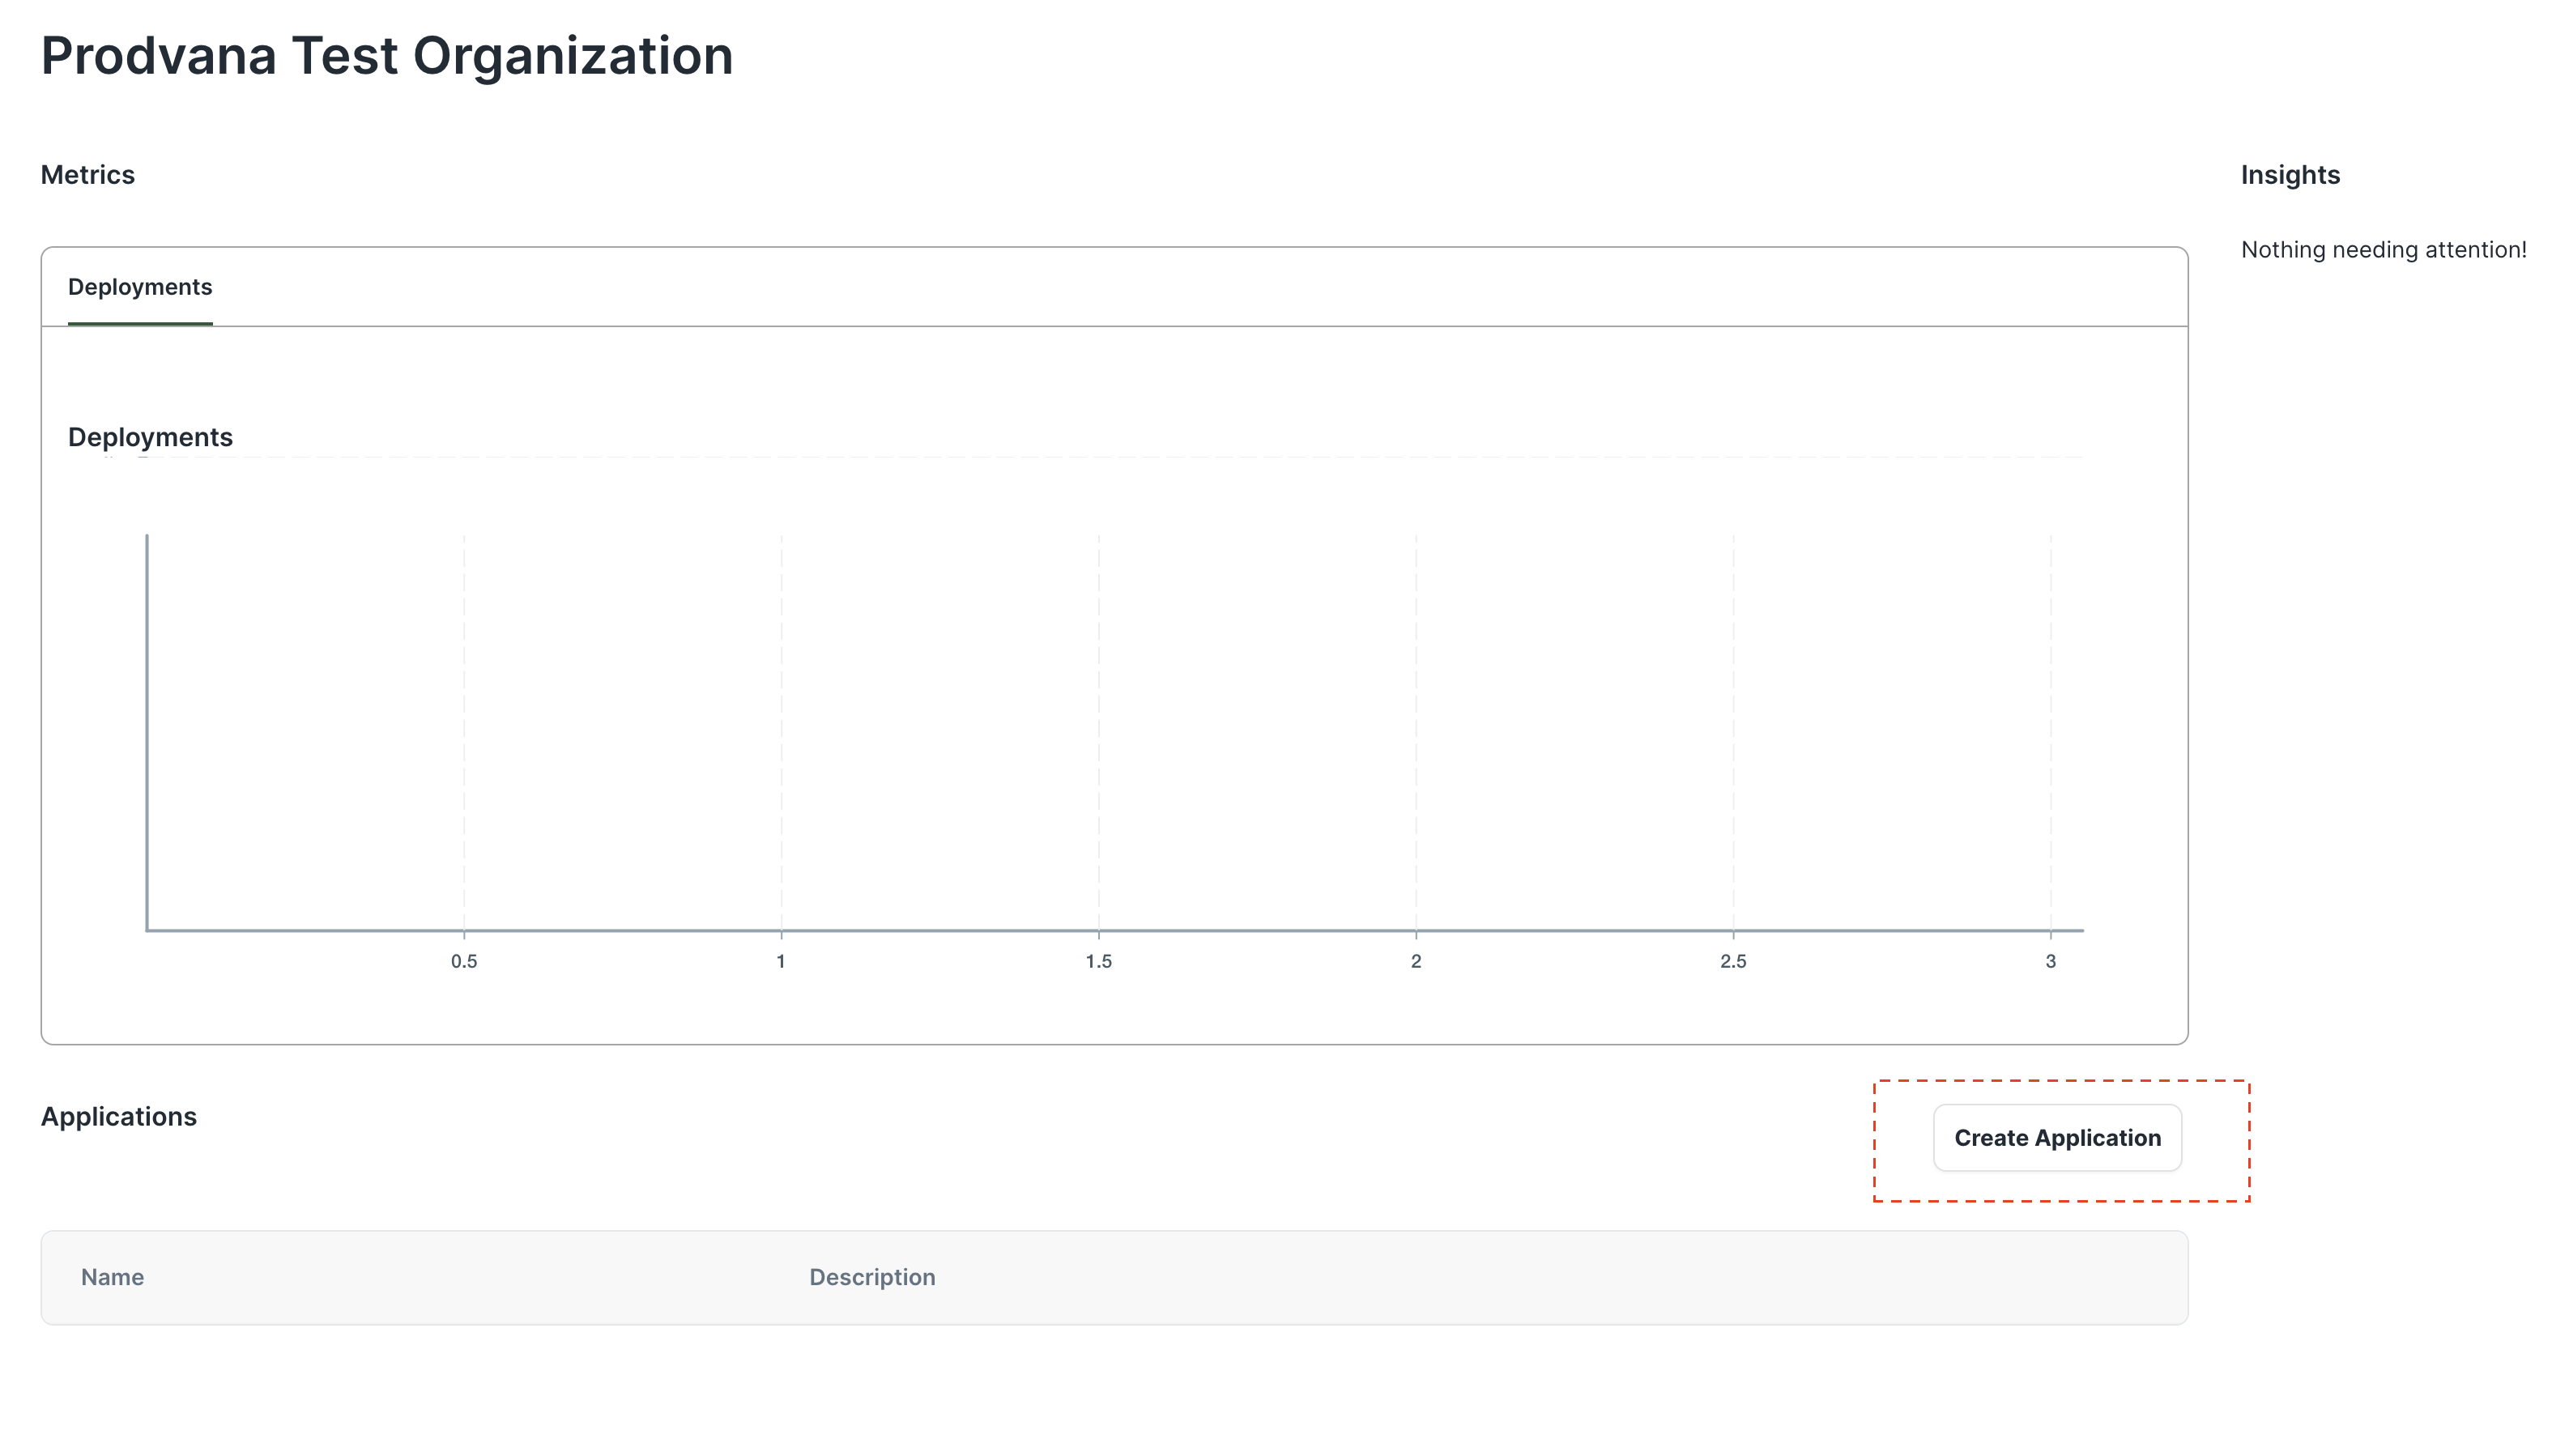Viewport: 2569px width, 1456px height.
Task: Select the 'Nothing needing attention!' message
Action: point(2383,250)
